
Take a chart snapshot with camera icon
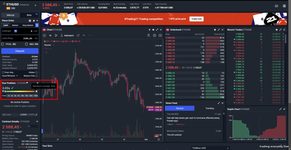point(160,36)
